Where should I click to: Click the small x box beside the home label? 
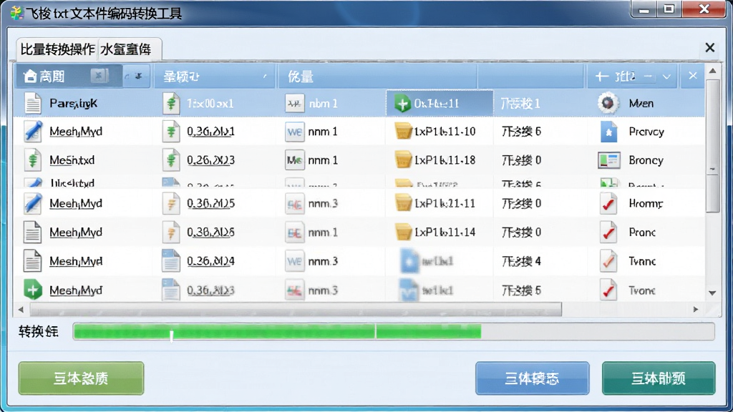(x=99, y=75)
